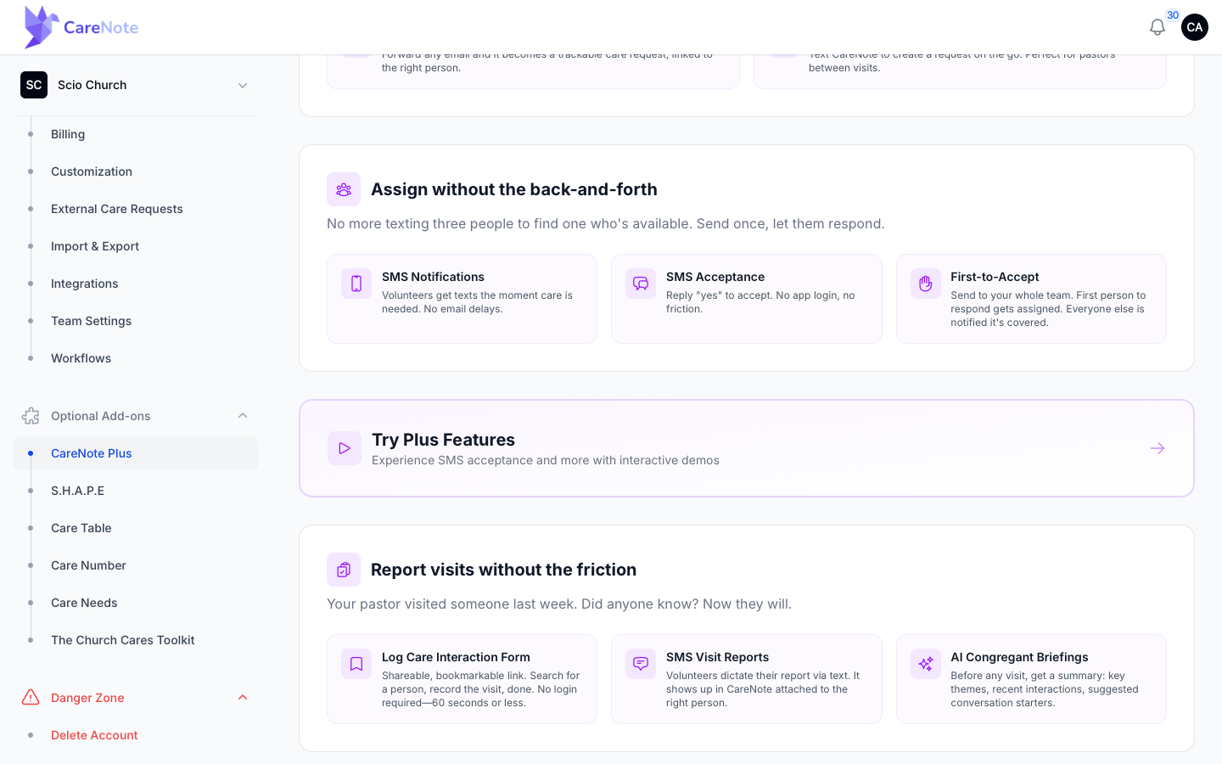Click the AI Congregant Briefings title
This screenshot has height=764, width=1222.
[1019, 657]
